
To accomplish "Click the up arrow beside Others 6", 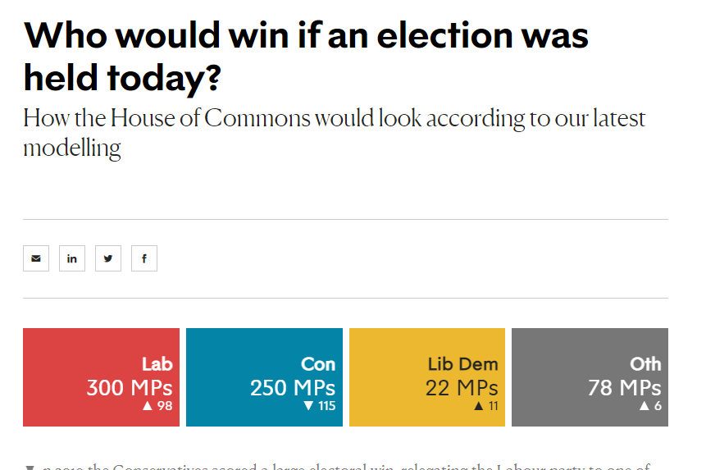I will tap(645, 406).
